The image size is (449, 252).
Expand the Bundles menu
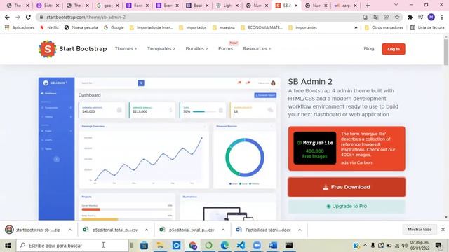(x=196, y=48)
